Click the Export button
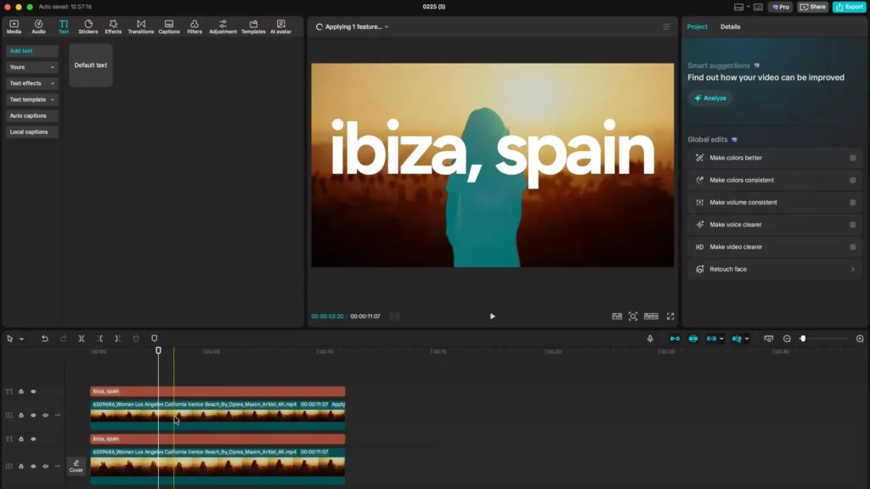 849,7
